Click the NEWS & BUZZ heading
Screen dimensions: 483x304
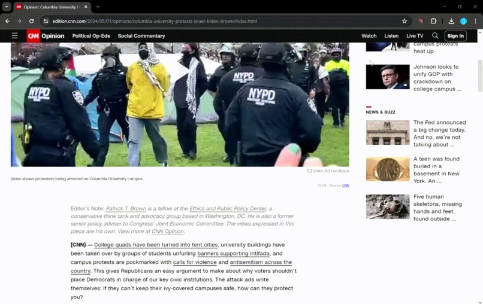click(x=381, y=113)
